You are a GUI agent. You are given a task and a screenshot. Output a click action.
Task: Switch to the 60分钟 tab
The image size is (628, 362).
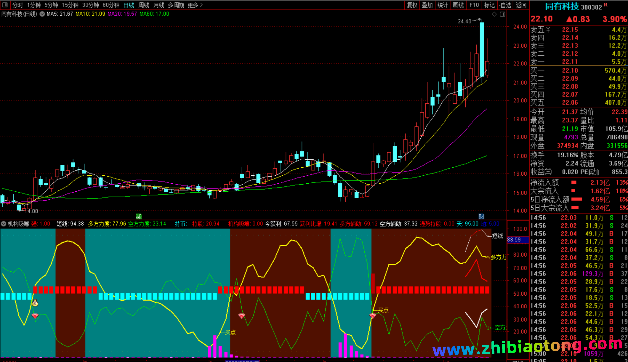(111, 5)
